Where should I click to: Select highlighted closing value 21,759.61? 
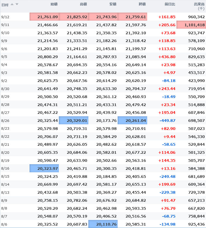[132, 17]
